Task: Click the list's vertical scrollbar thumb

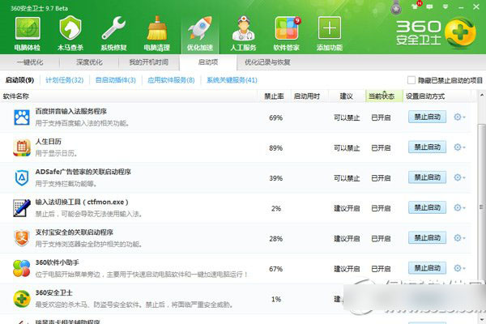Action: click(x=481, y=205)
